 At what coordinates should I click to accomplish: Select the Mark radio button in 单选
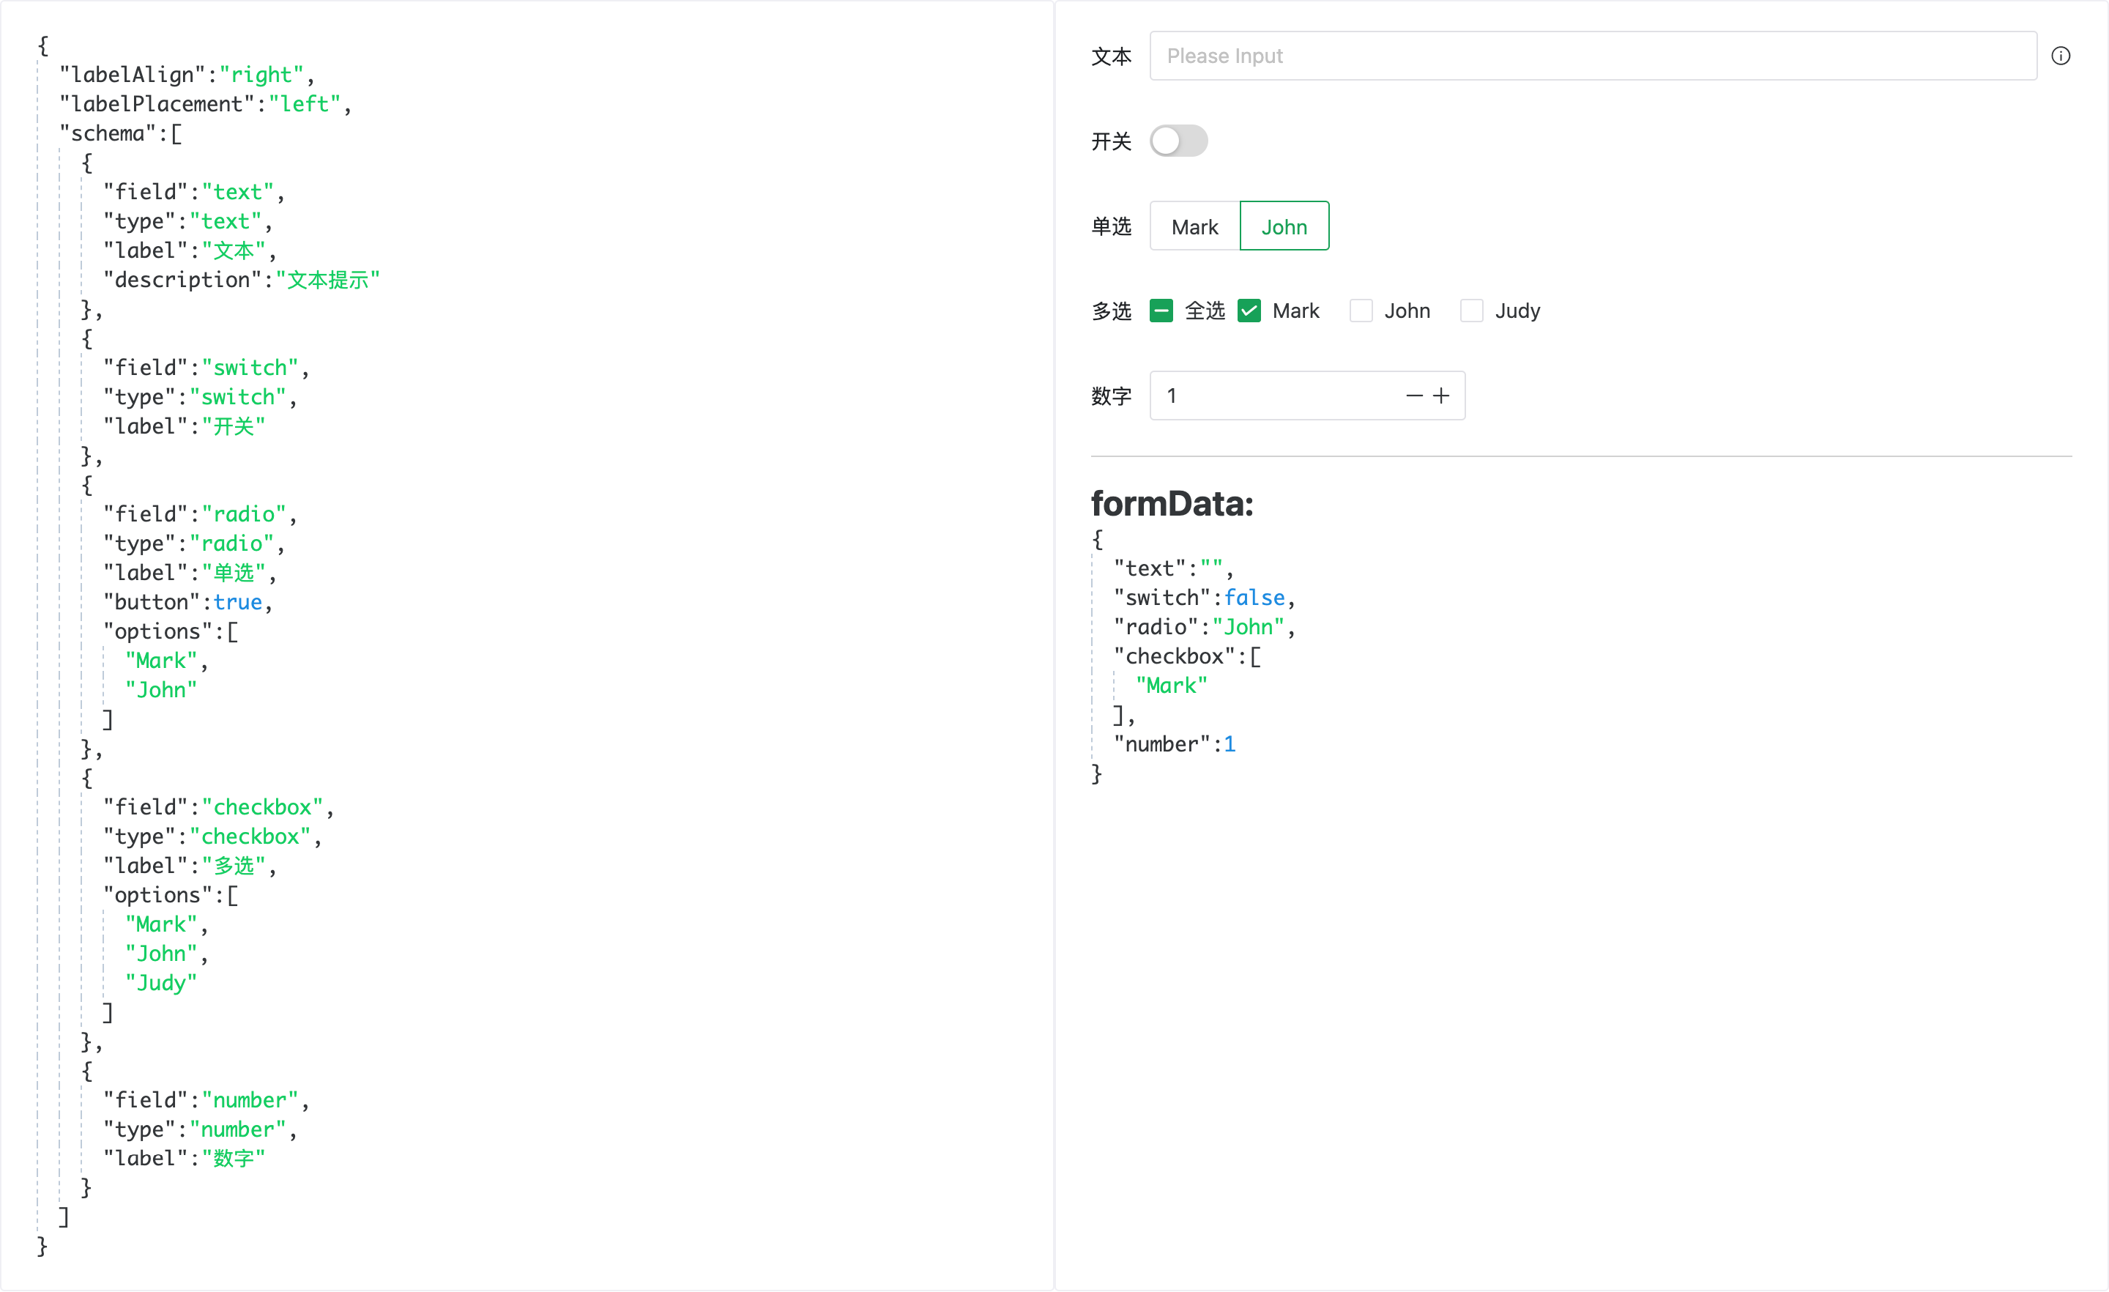1194,226
